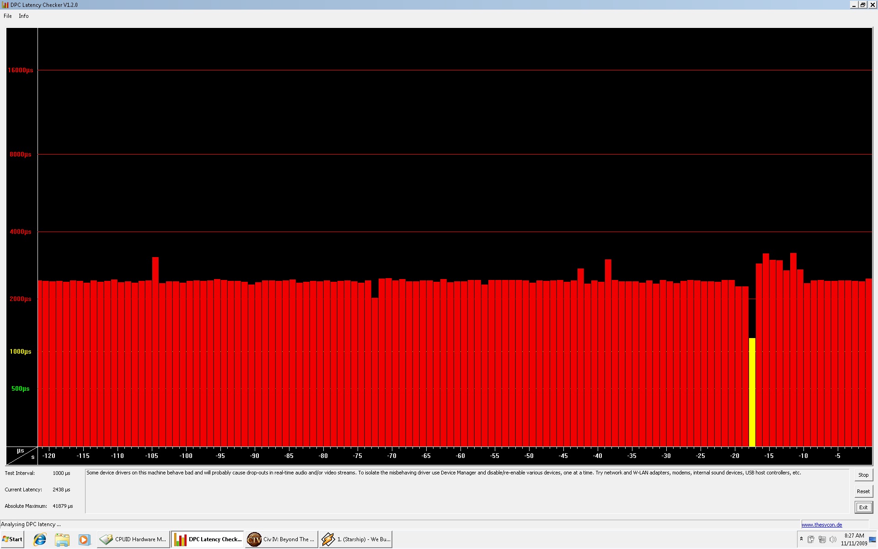Click the 'Current Latency:' label

click(23, 490)
